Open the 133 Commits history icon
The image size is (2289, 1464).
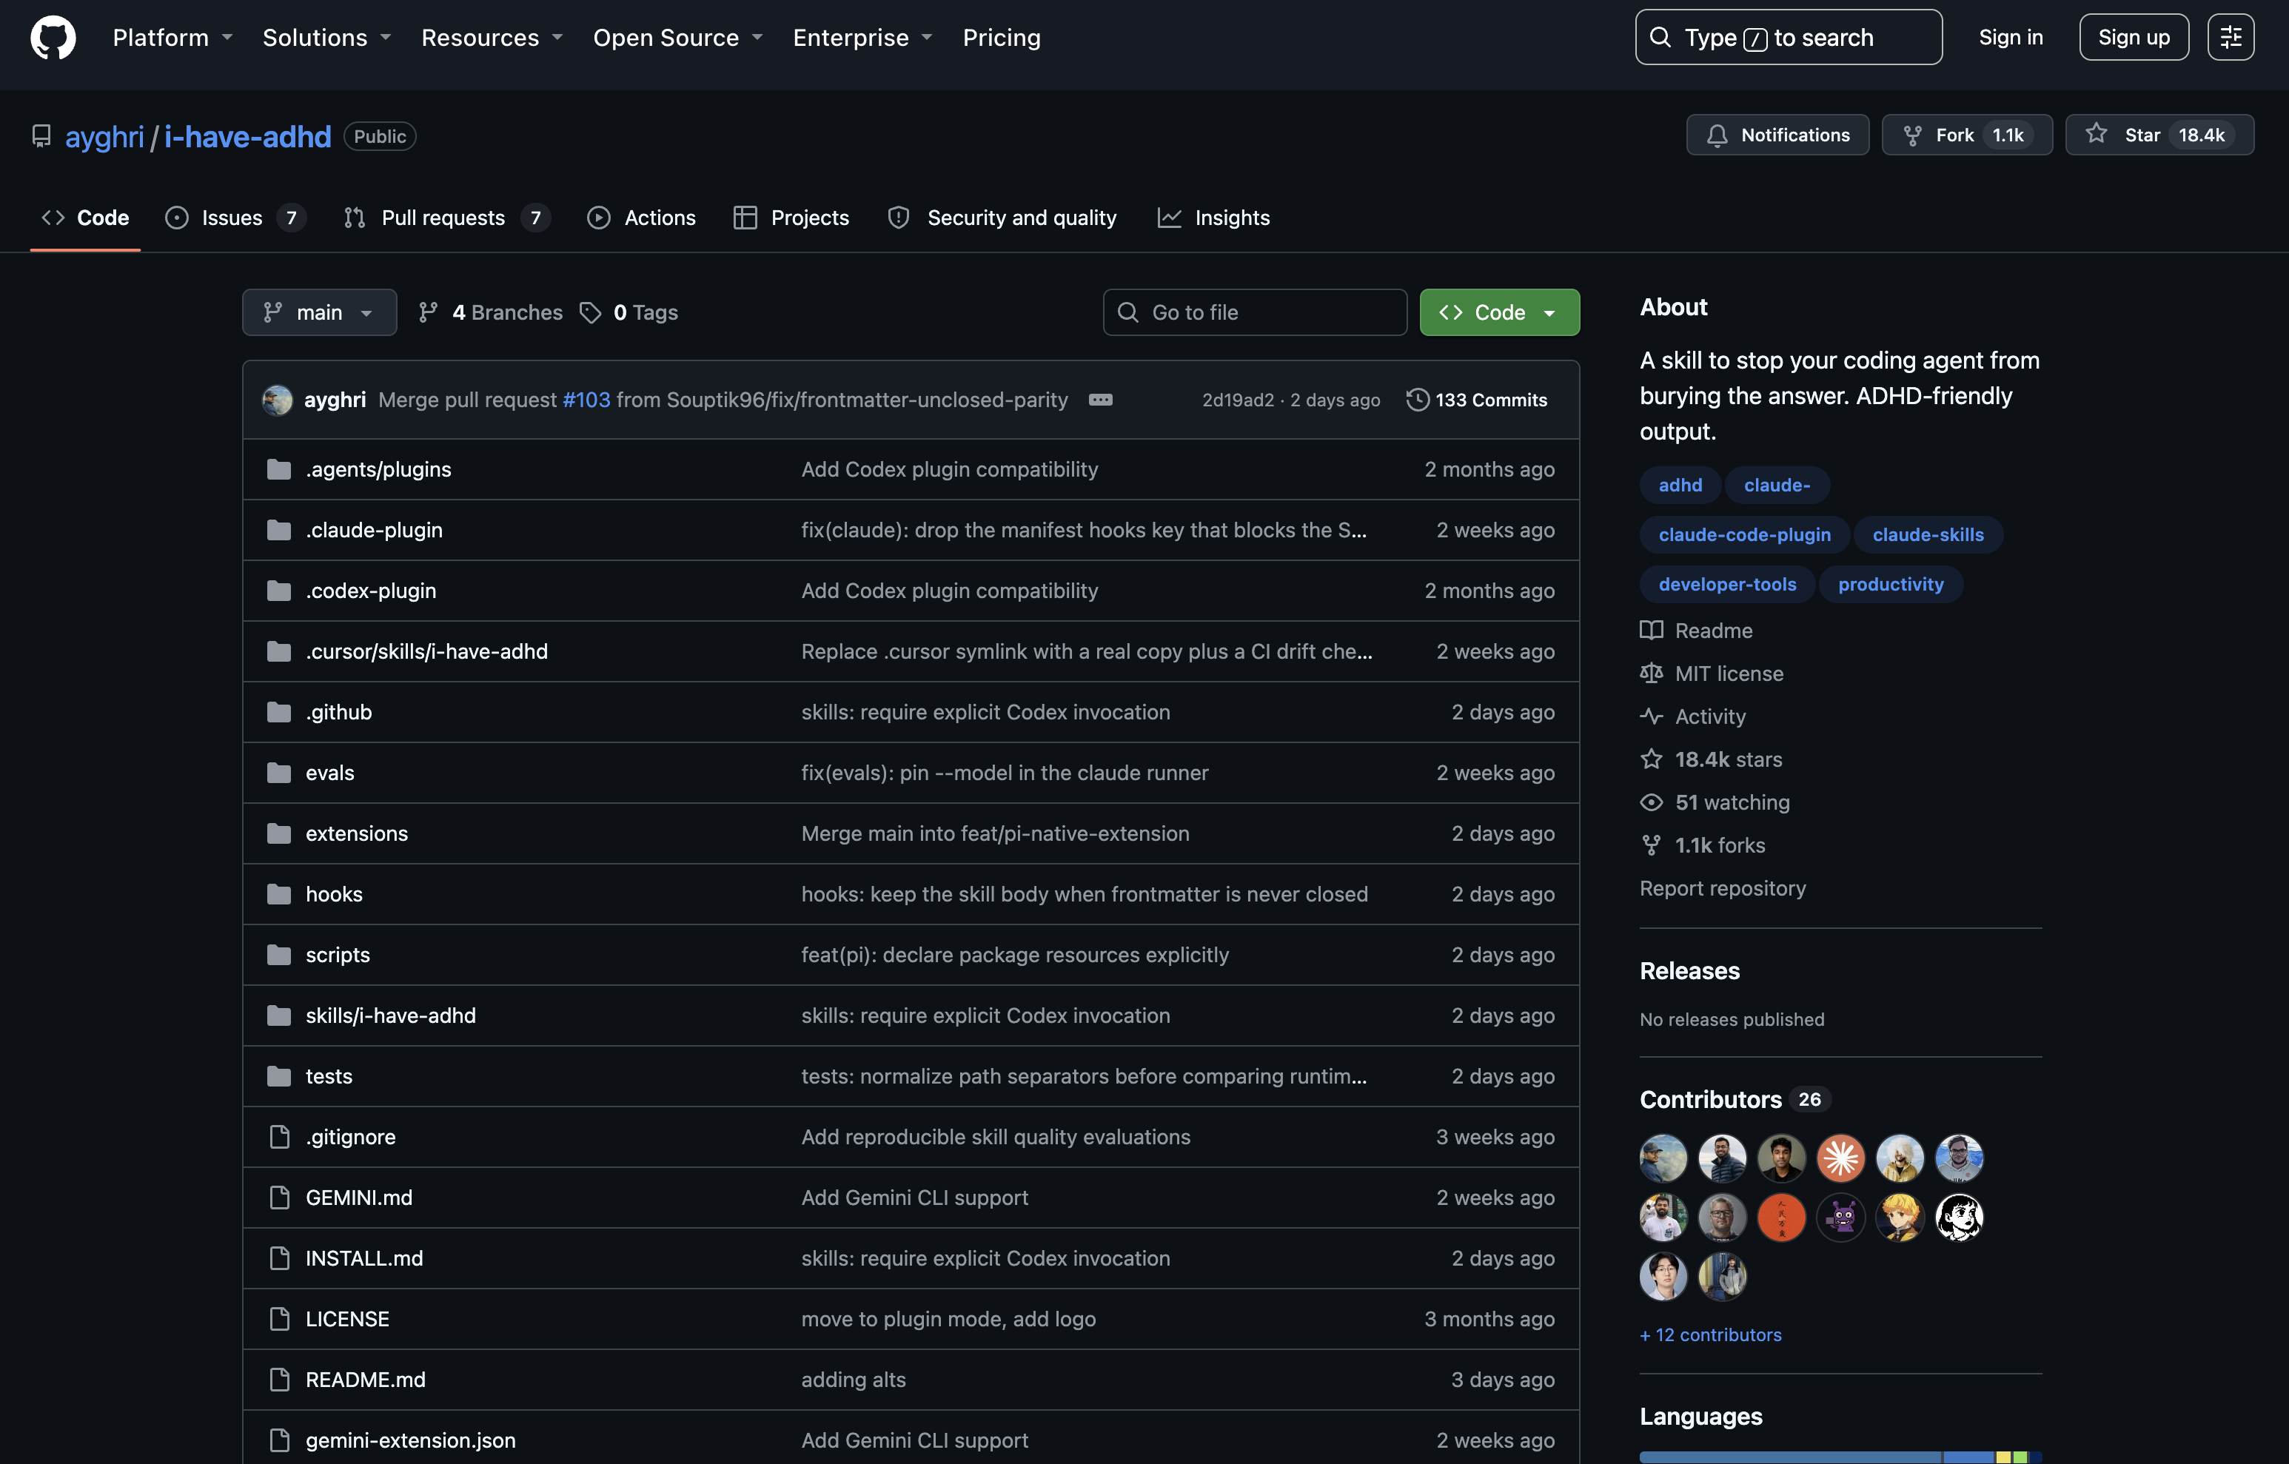pyautogui.click(x=1418, y=400)
